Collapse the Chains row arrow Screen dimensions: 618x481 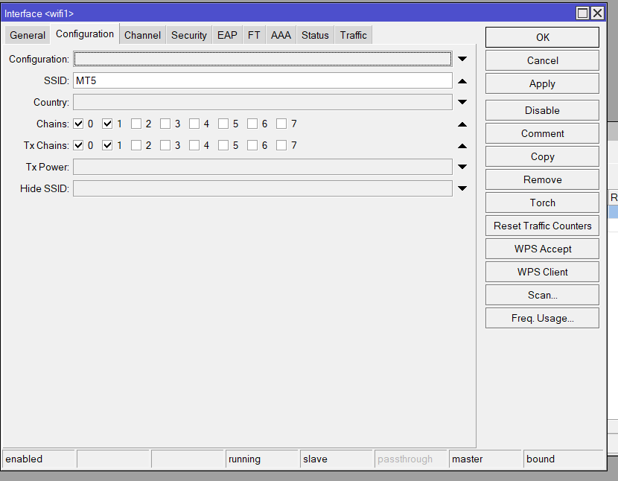coord(462,124)
